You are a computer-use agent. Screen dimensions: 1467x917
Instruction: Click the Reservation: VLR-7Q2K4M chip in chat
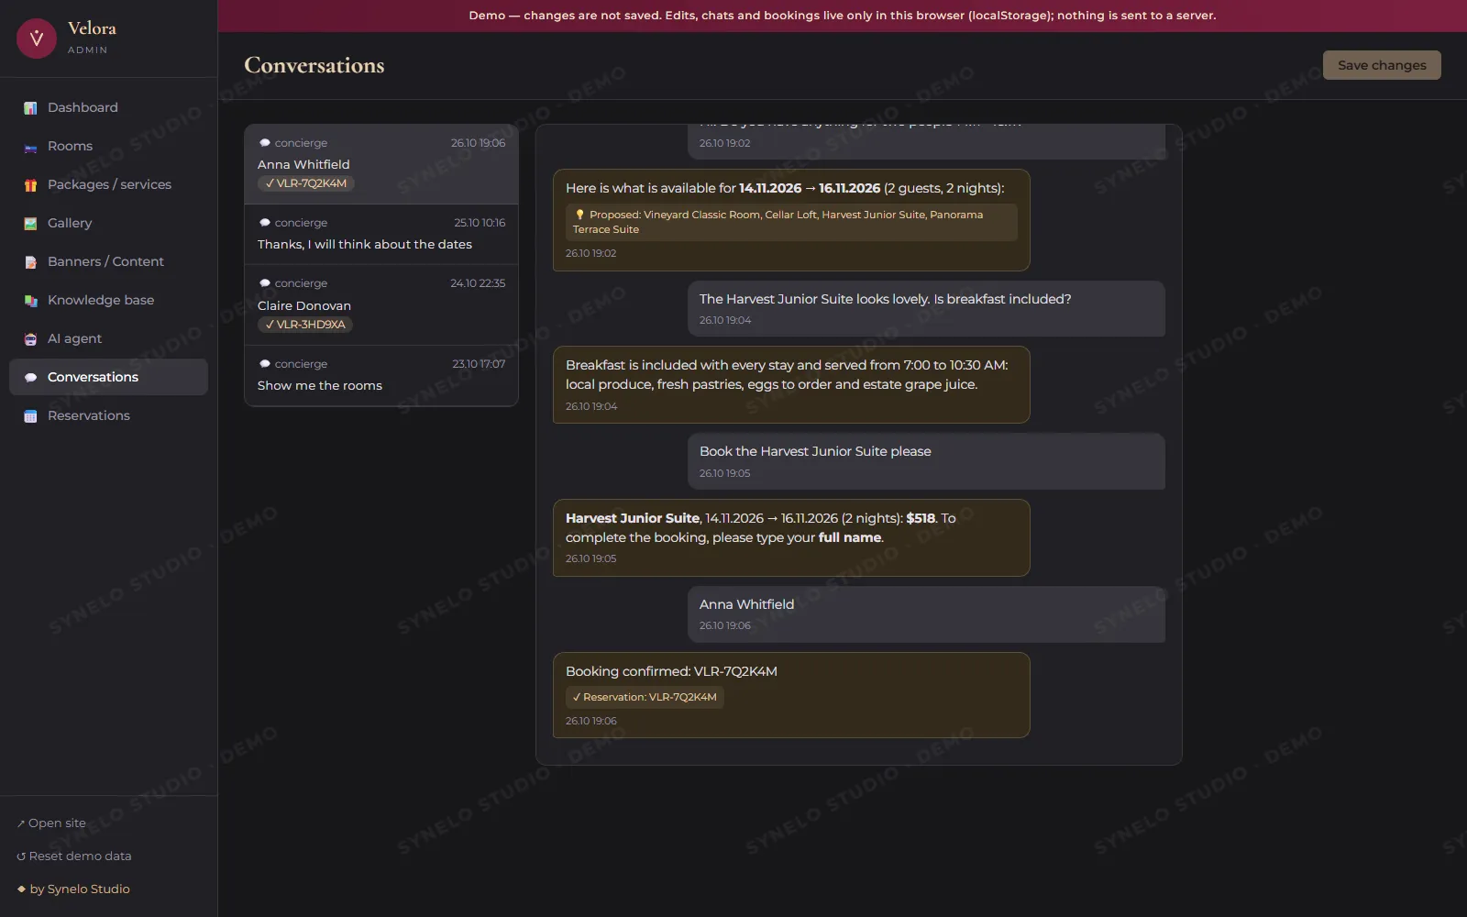pos(645,697)
